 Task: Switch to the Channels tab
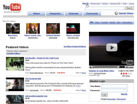coord(74,13)
